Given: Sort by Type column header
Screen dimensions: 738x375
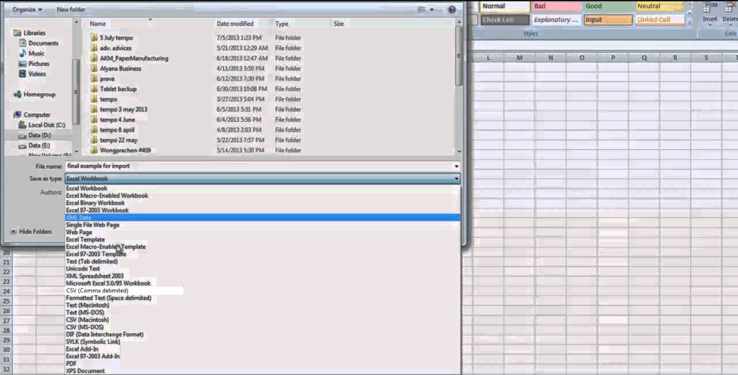Looking at the screenshot, I should [281, 24].
